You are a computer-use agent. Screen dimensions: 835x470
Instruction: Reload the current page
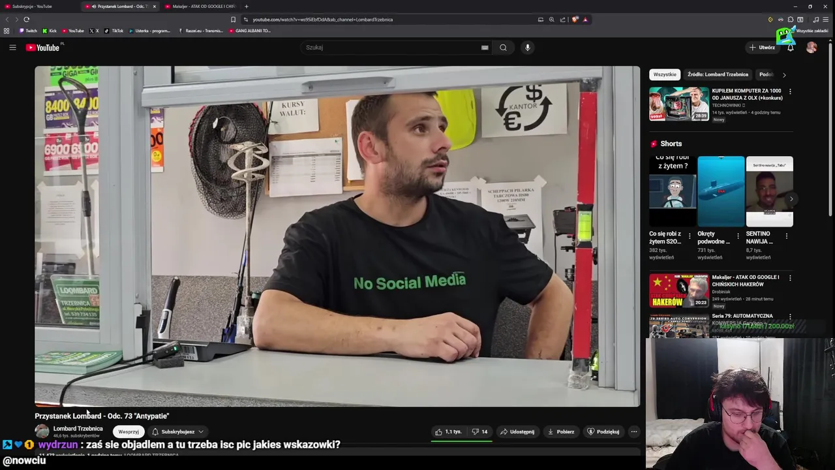click(x=26, y=20)
